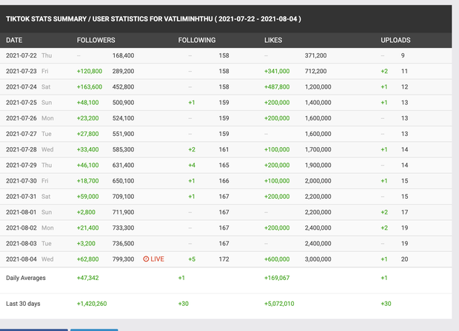459x331 pixels.
Task: Select the +600,000 likes gain value
Action: 277,259
